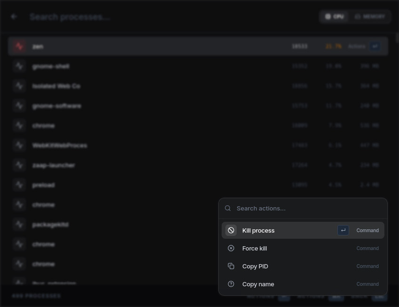Click the Copy PID clipboard icon
The height and width of the screenshot is (307, 399).
(x=231, y=266)
